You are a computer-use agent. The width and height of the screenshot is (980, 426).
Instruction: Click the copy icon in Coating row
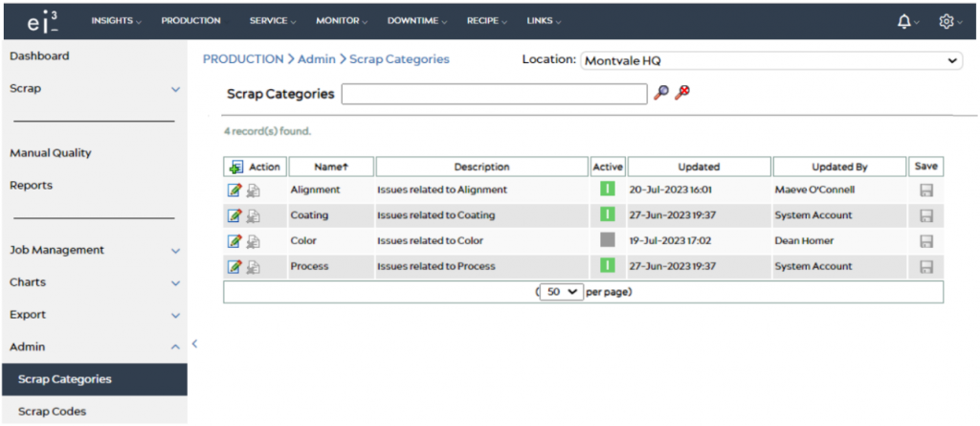(x=253, y=215)
